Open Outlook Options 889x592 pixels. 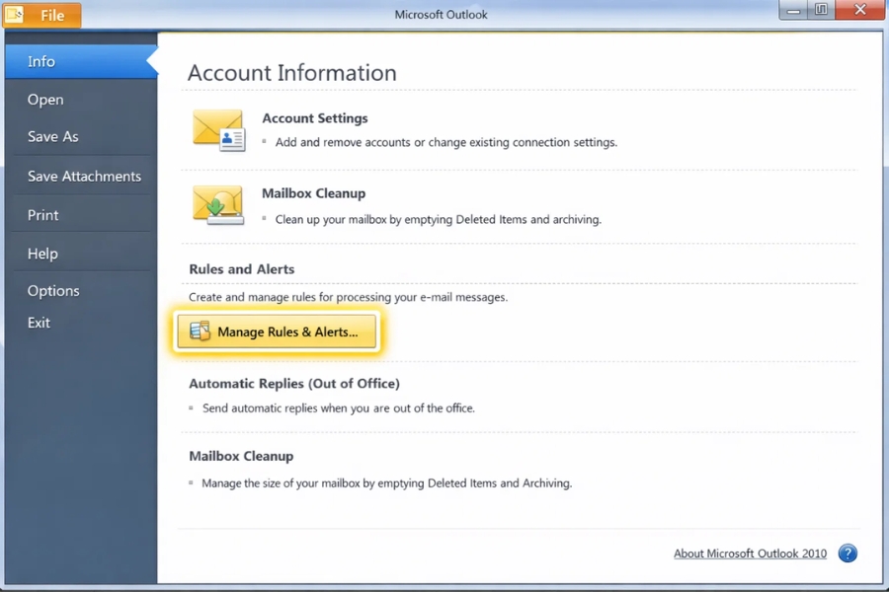click(53, 290)
